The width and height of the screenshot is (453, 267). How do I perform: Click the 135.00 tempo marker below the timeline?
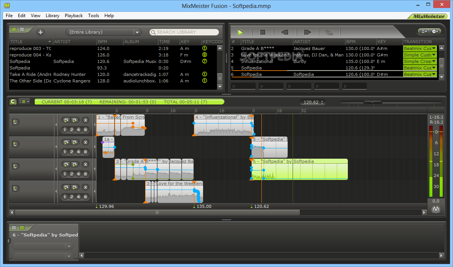[x=202, y=206]
